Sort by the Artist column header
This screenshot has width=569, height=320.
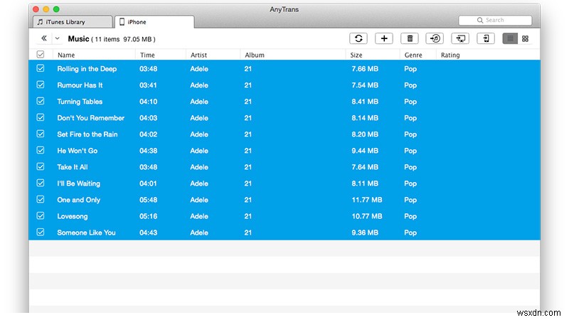coord(198,55)
